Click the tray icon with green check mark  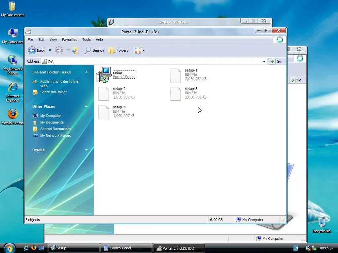(x=314, y=248)
